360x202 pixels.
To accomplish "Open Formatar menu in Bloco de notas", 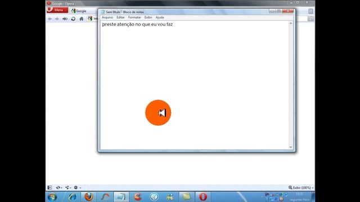I will coord(134,17).
